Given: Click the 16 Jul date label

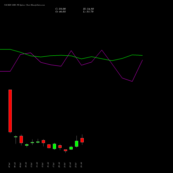Looking at the screenshot, I should point(48,165).
